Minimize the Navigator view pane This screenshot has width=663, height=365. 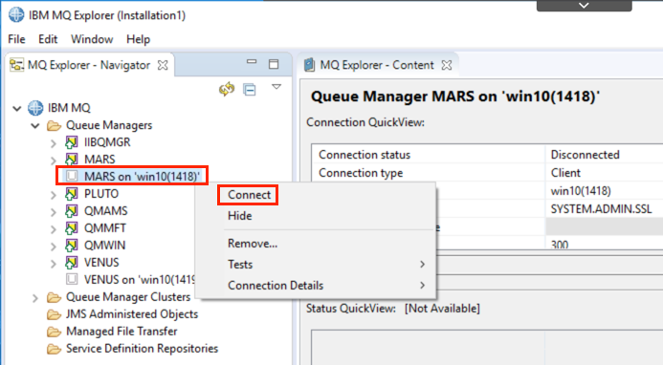[x=252, y=62]
